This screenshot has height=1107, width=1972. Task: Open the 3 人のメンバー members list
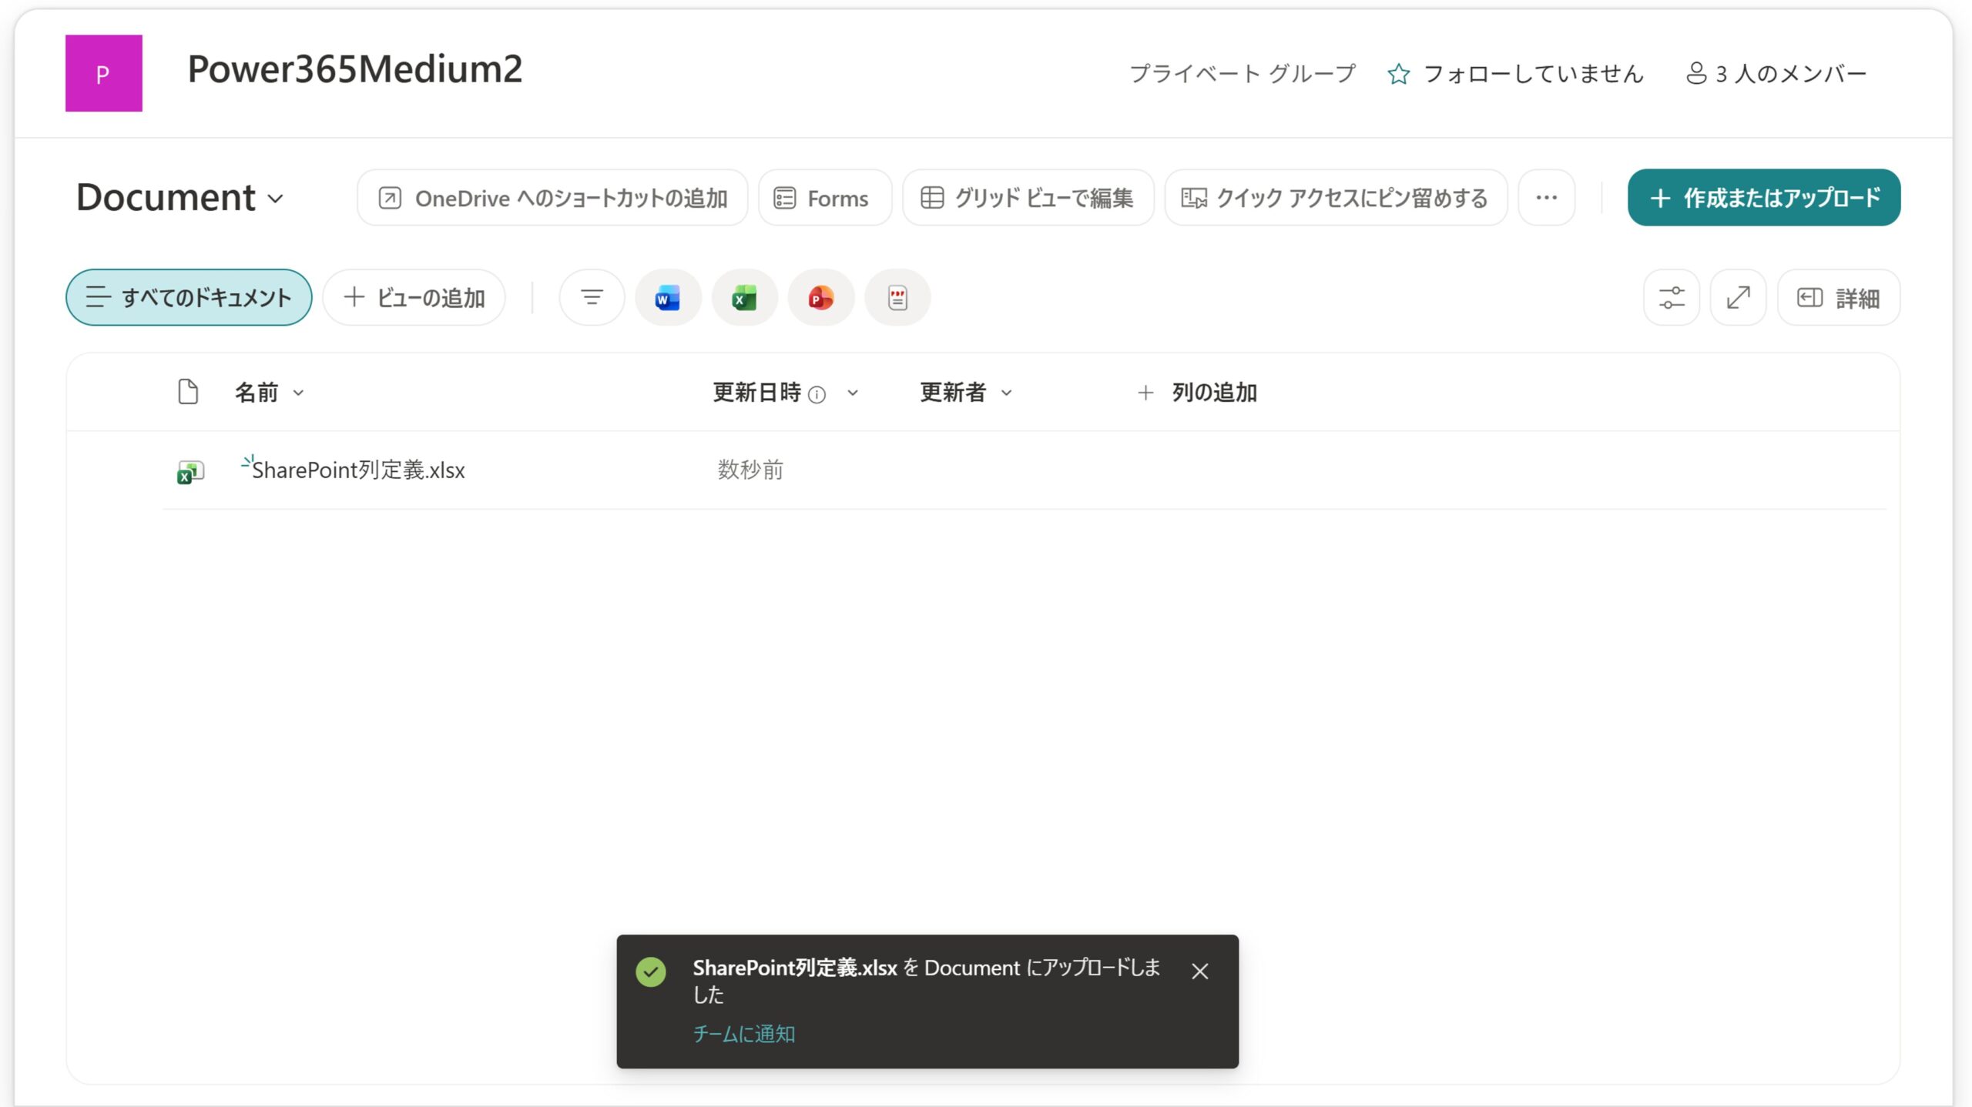pyautogui.click(x=1776, y=74)
